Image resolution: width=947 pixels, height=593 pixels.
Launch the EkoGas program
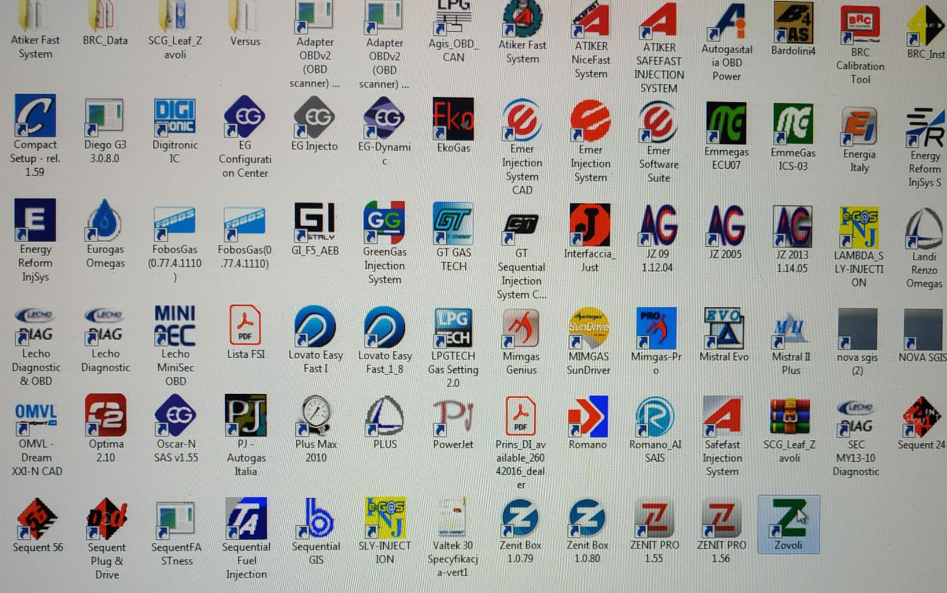click(453, 125)
